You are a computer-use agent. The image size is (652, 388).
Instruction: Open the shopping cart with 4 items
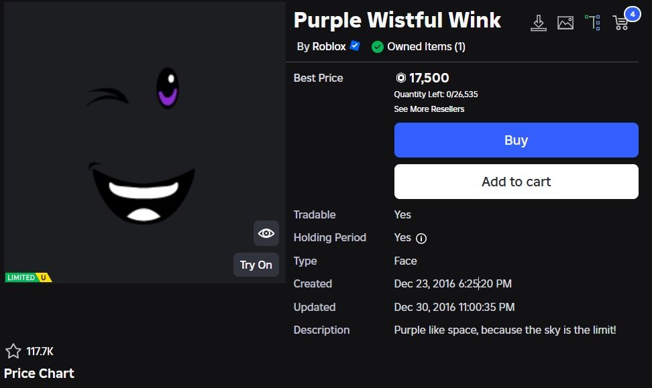(x=620, y=23)
